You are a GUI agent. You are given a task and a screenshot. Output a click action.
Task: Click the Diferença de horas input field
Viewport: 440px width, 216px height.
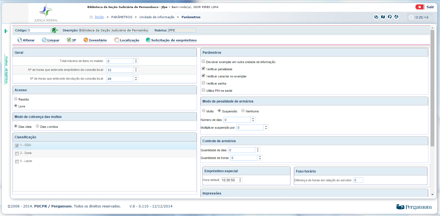(x=358, y=180)
